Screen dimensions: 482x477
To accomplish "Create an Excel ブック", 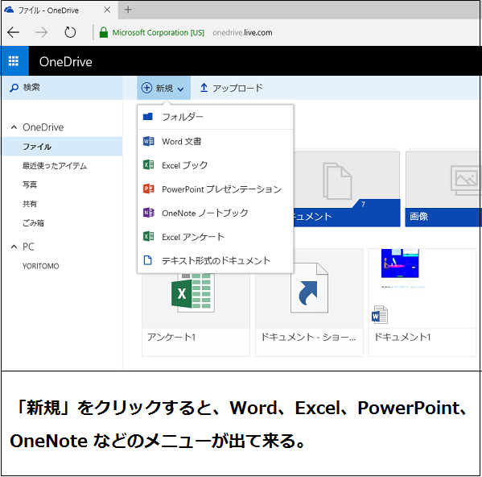I will (x=215, y=165).
